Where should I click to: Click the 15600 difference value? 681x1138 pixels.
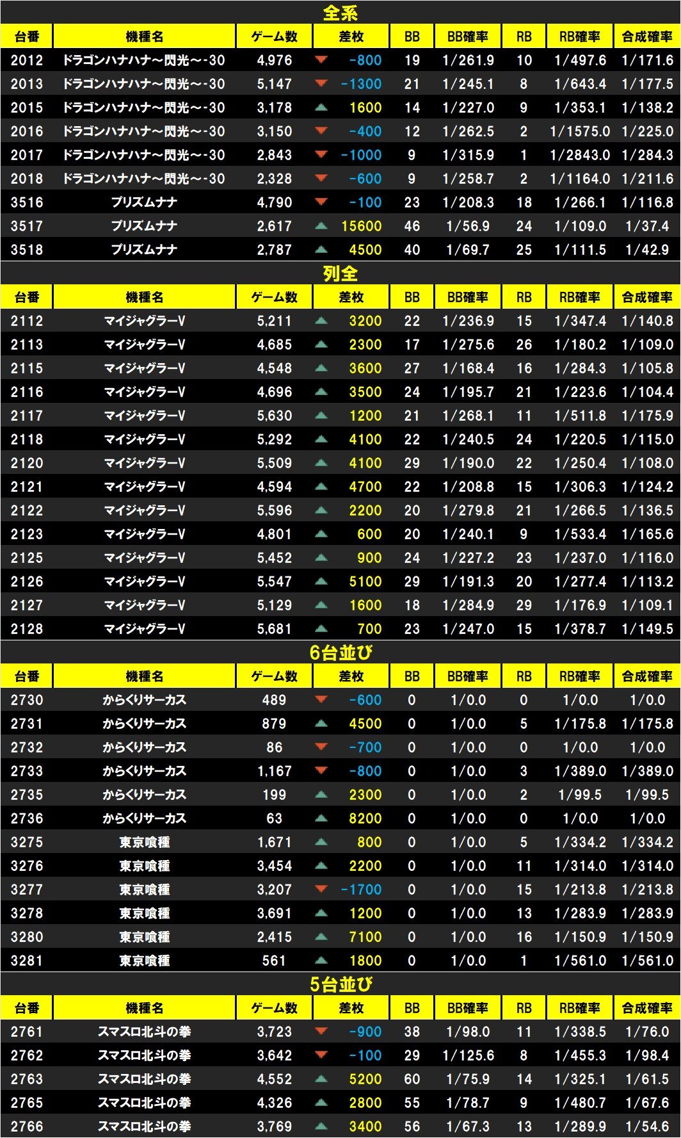click(362, 226)
